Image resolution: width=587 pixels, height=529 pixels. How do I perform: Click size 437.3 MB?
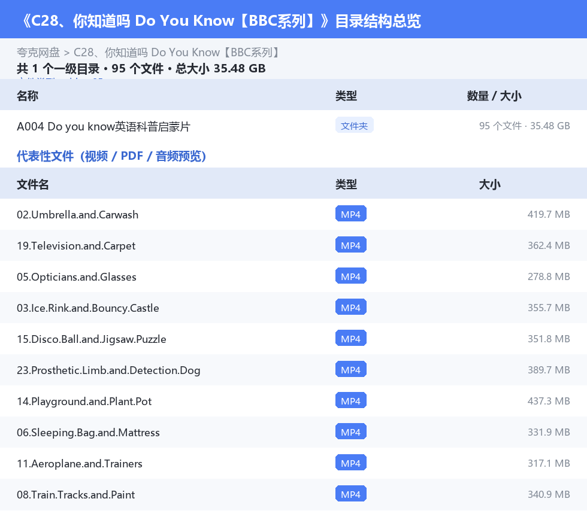pos(549,401)
